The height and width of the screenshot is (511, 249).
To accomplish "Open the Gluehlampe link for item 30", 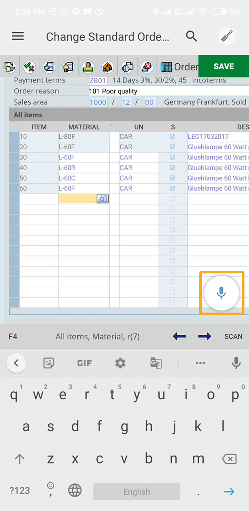I will [217, 157].
